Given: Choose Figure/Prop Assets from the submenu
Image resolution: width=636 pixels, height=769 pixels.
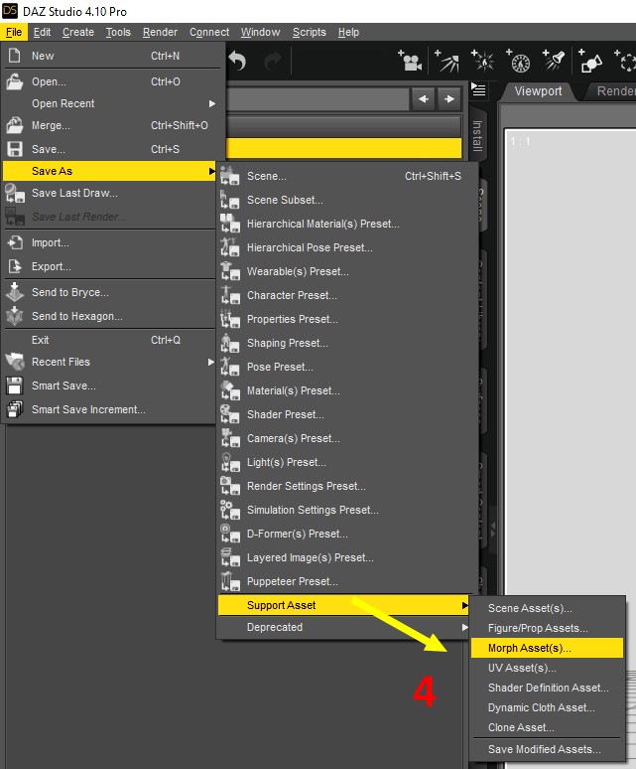Looking at the screenshot, I should 547,628.
